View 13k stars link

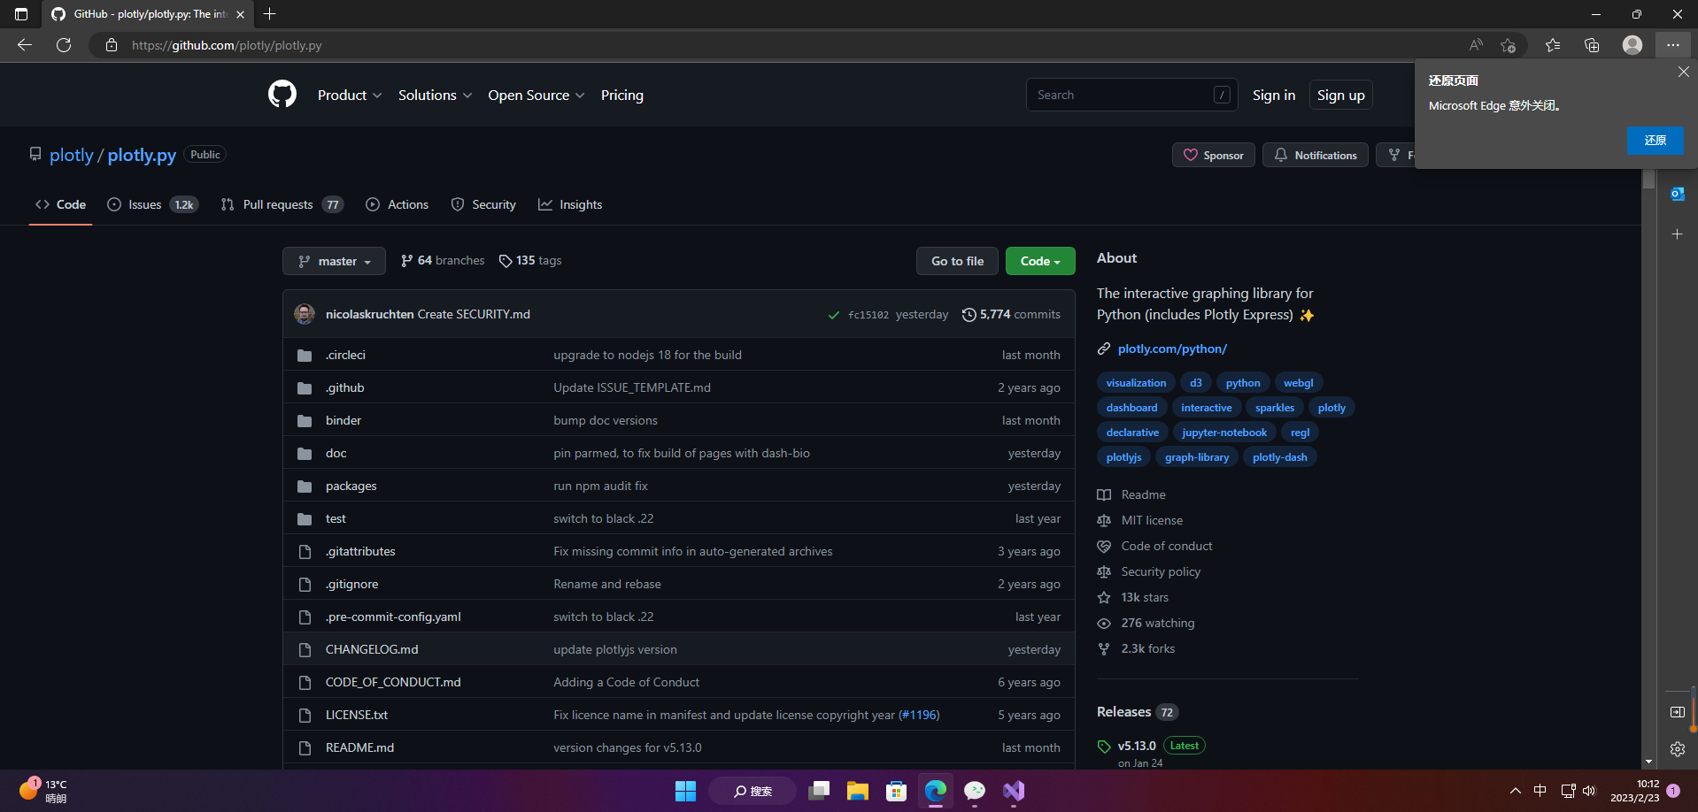[x=1145, y=597]
